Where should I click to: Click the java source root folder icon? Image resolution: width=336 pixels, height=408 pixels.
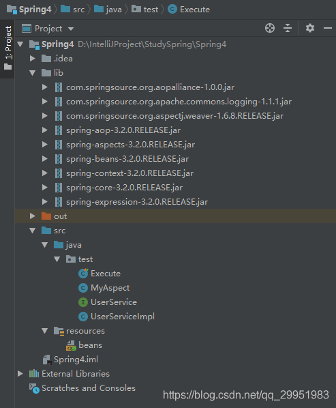click(59, 244)
